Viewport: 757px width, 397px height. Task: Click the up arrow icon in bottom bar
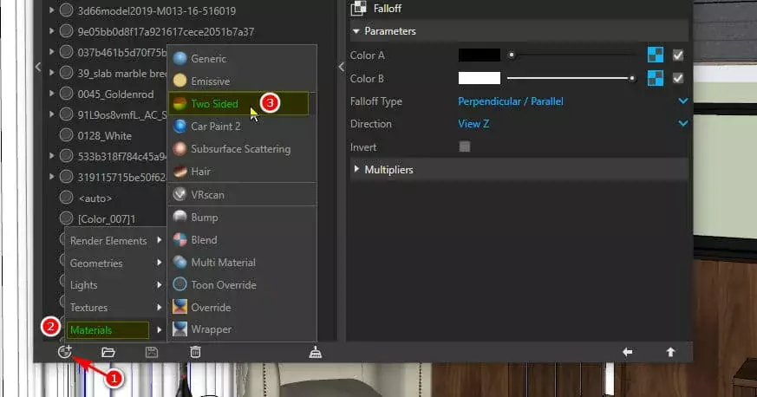[x=670, y=352]
